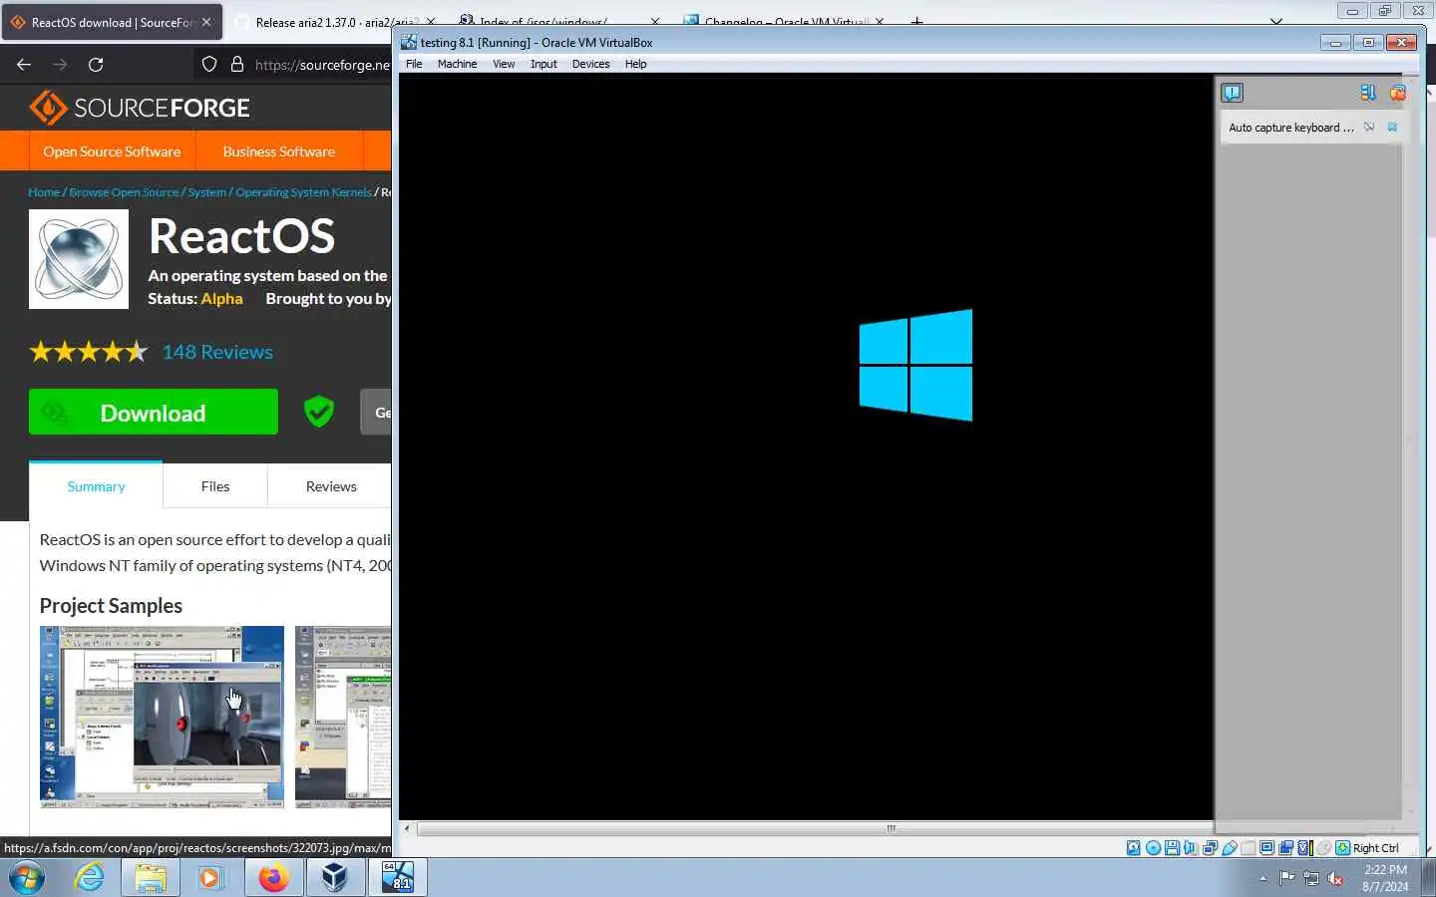1436x897 pixels.
Task: Open VirtualBox Help menu
Action: point(635,64)
